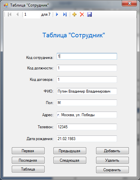The height and width of the screenshot is (180, 140).
Task: Go to last record via Последняя button
Action: pos(28,160)
